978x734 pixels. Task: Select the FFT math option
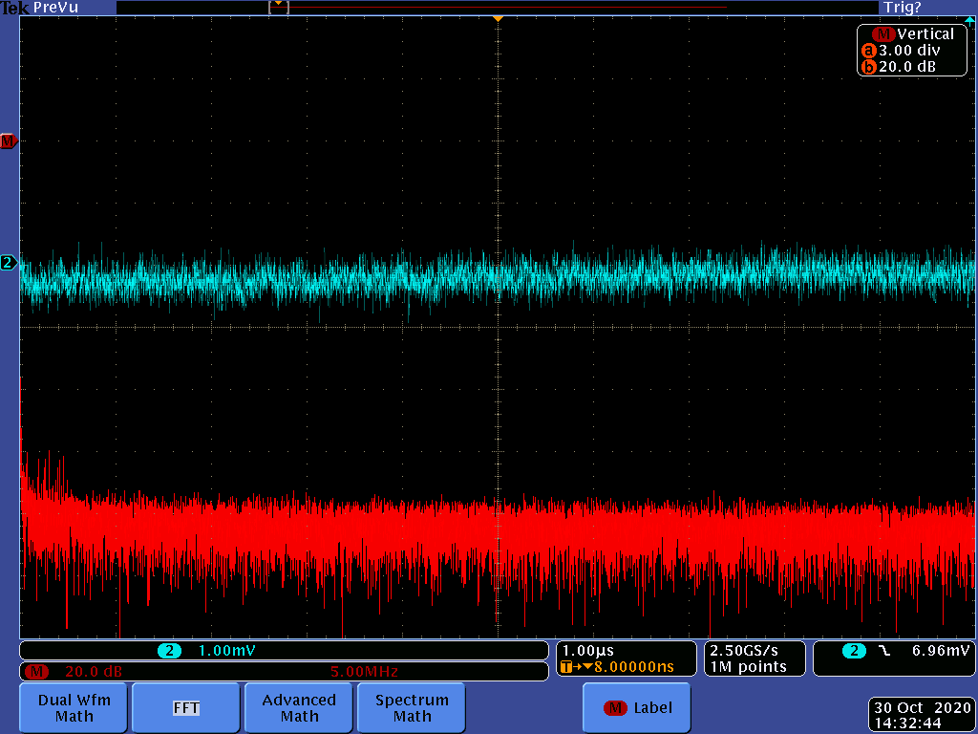tap(185, 707)
